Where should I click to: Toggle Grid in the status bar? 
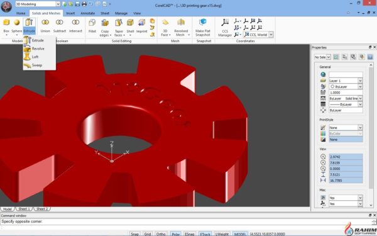click(x=148, y=234)
